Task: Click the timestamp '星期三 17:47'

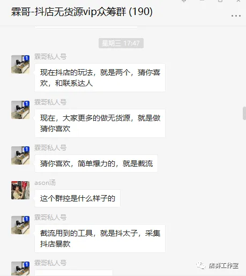Action: [121, 43]
